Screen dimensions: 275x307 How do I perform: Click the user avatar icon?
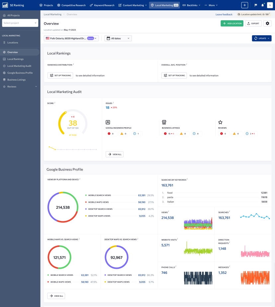point(270,5)
